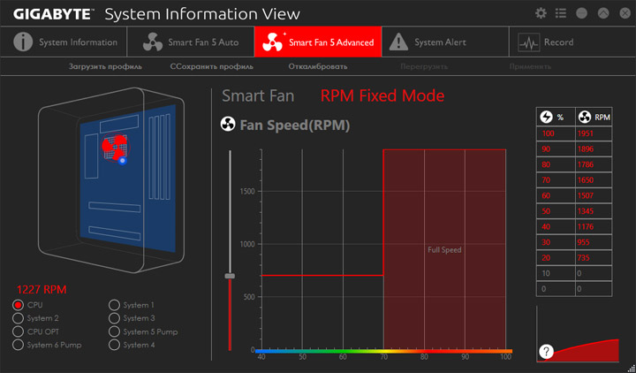
Task: Click the fan RPM header icon in table
Action: click(x=585, y=117)
